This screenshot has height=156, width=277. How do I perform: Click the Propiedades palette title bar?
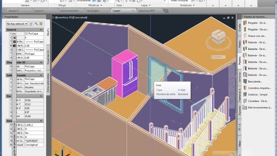tap(24, 17)
